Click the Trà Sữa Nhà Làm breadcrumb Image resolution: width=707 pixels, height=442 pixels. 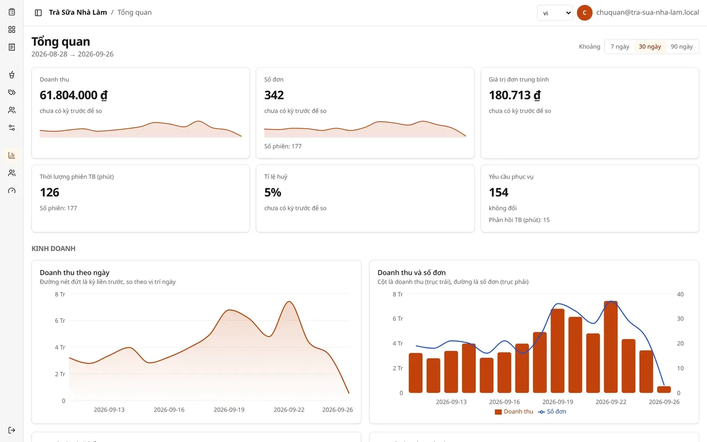[78, 12]
